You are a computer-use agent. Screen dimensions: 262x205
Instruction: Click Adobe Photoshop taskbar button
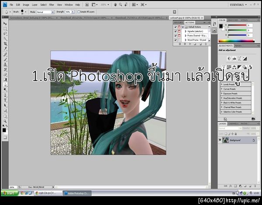(x=77, y=193)
